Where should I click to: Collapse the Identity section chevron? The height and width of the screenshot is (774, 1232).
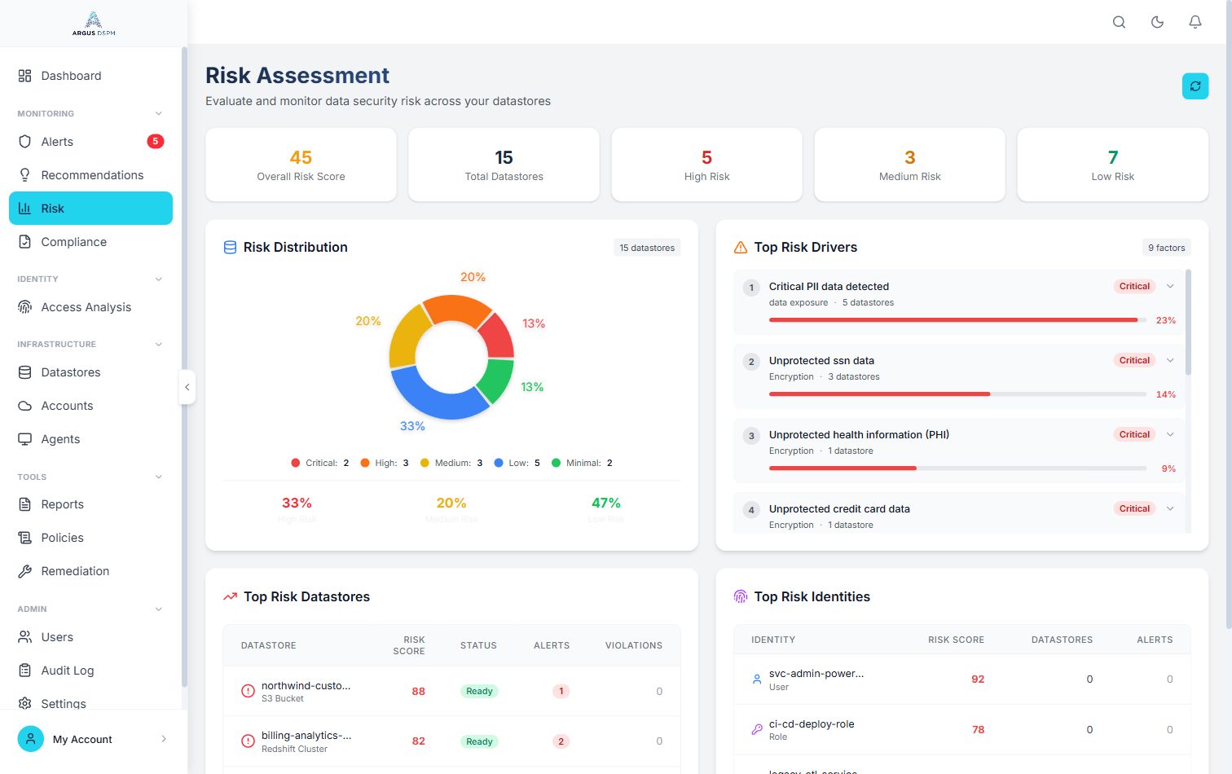[x=159, y=279]
